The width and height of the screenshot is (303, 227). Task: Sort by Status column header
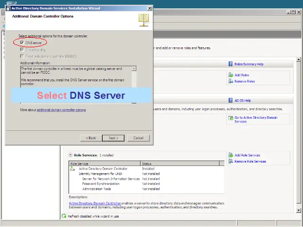[x=180, y=164]
